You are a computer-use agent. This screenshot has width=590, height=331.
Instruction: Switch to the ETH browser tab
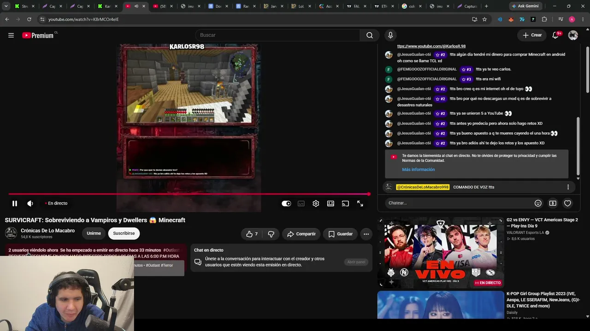coord(383,6)
